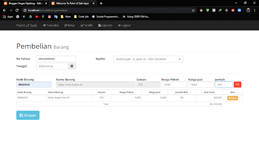The image size is (259, 152).
Task: Click the Rp. 450,000 total value
Action: [x=216, y=104]
